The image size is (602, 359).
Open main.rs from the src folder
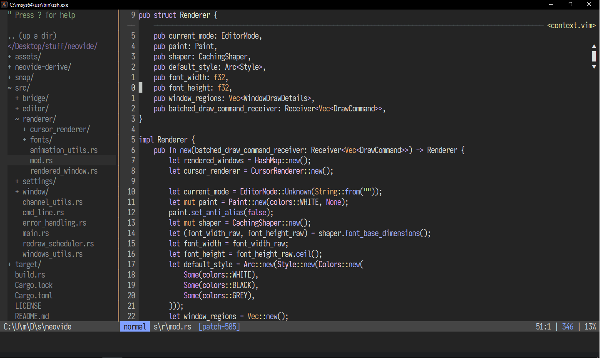[x=35, y=233]
